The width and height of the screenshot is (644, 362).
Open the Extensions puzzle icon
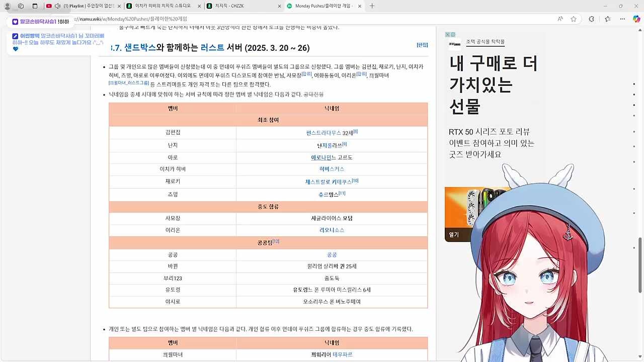[x=591, y=19]
